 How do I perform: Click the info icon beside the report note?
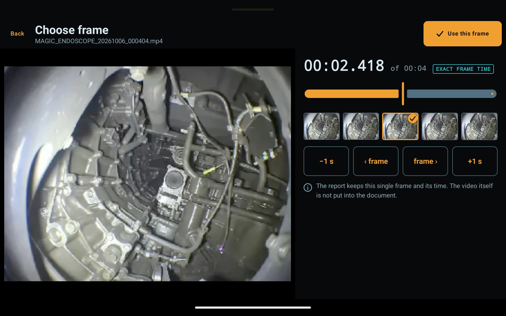(x=308, y=187)
